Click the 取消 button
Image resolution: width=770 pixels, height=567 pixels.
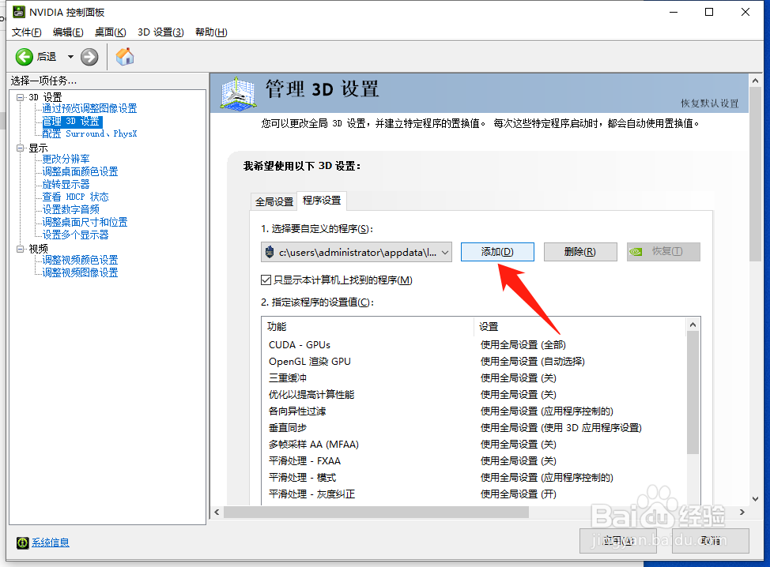tap(711, 541)
